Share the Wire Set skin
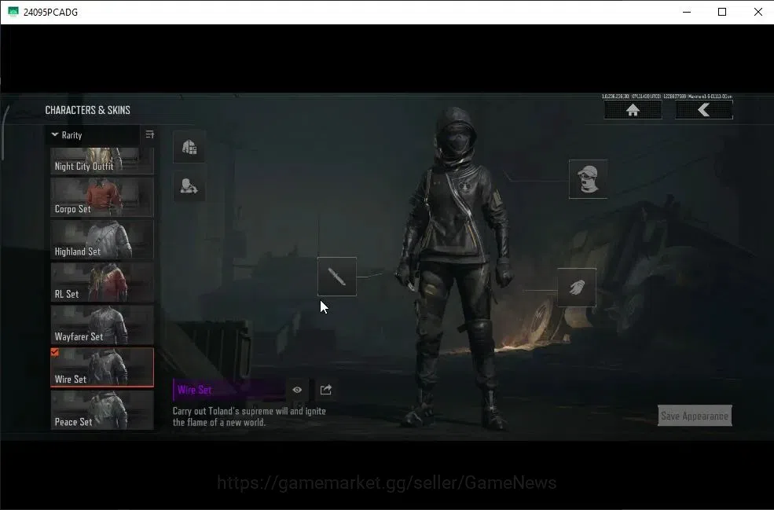Screen dimensions: 774x510 click(326, 390)
